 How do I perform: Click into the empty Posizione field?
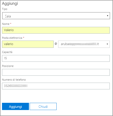click(x=56, y=72)
